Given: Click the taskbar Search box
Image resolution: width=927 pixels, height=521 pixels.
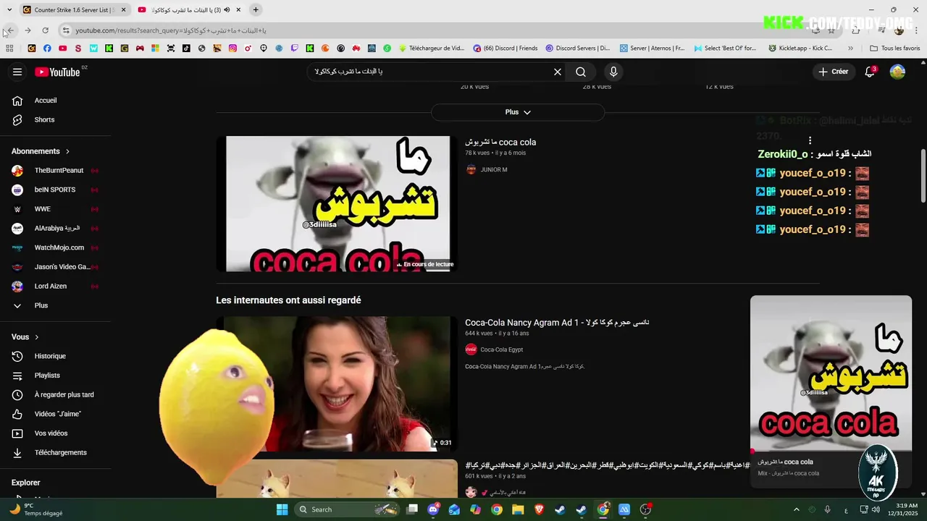Looking at the screenshot, I should pyautogui.click(x=348, y=509).
